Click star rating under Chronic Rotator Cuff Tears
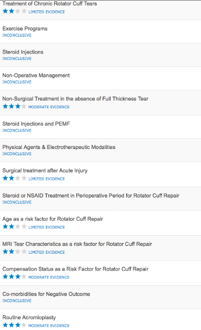Image resolution: width=201 pixels, height=330 pixels. coord(14,11)
